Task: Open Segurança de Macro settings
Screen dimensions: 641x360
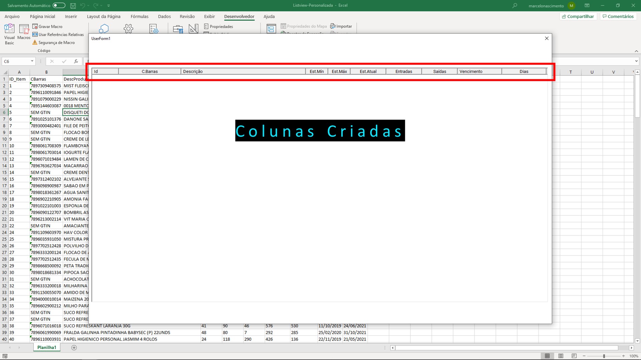Action: tap(53, 42)
